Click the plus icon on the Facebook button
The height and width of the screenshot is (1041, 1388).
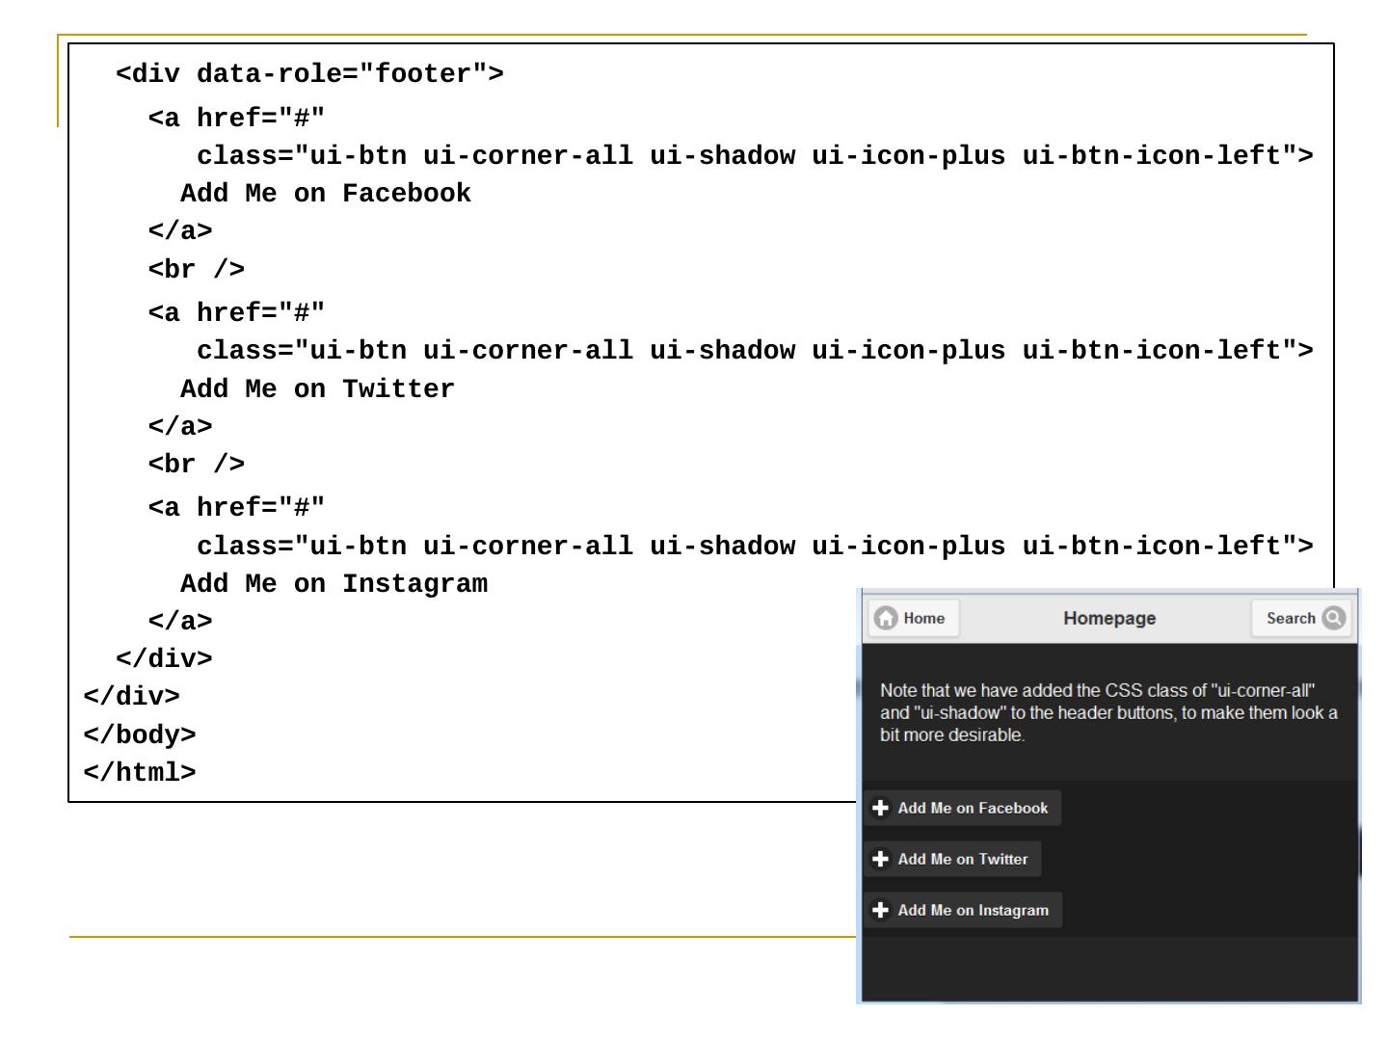[x=880, y=808]
